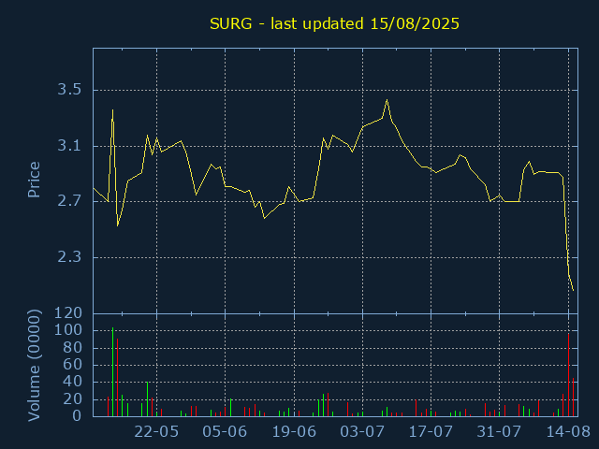
Task: Click the tall red volume bar at 14-08
Action: click(x=568, y=375)
